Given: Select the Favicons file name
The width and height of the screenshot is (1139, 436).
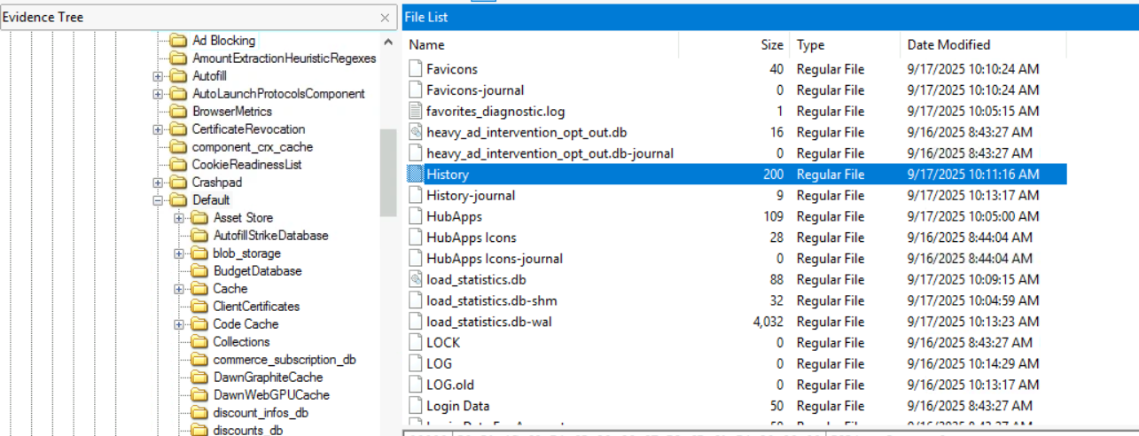Looking at the screenshot, I should pyautogui.click(x=452, y=69).
